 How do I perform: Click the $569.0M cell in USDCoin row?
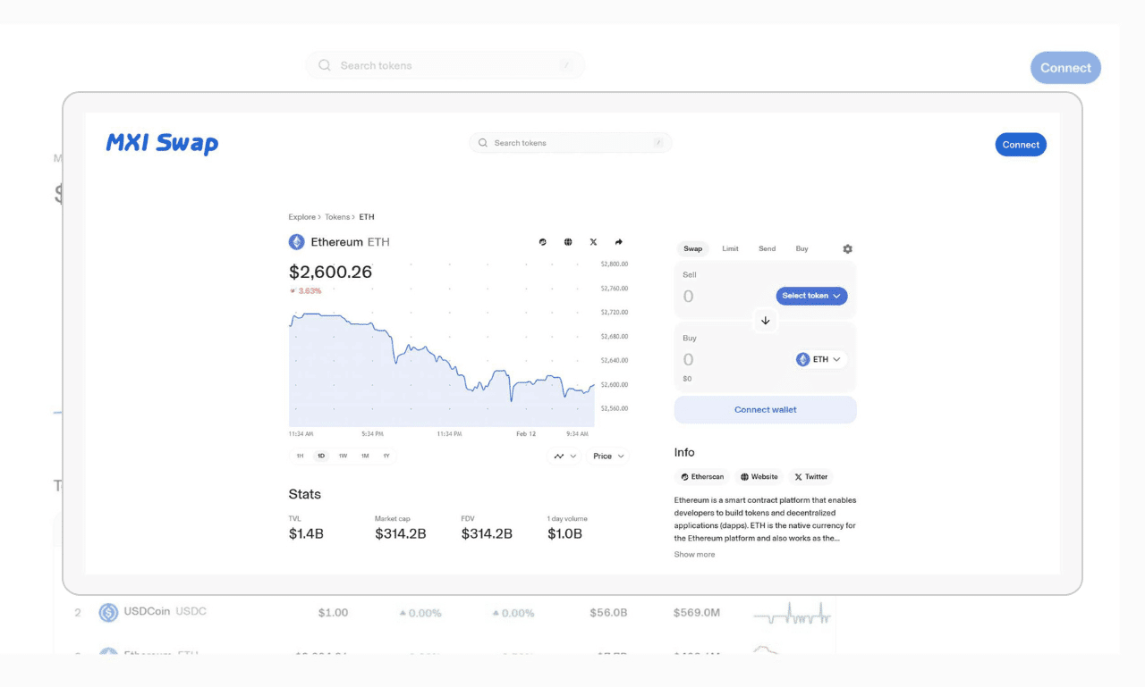[x=697, y=613]
